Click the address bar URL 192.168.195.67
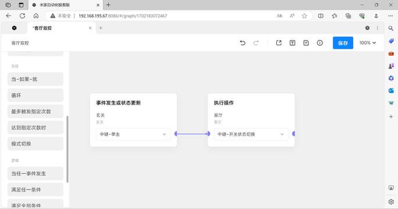The height and width of the screenshot is (209, 398). pos(123,16)
